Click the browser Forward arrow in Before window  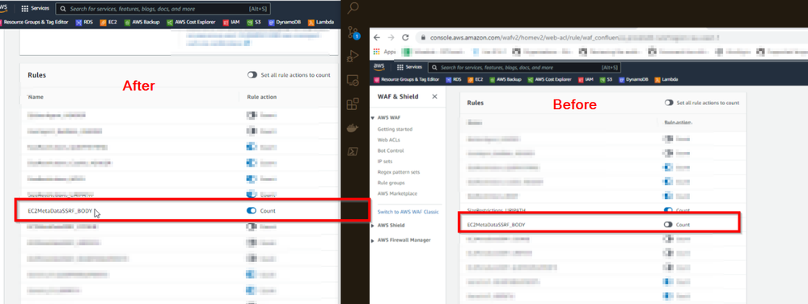391,38
